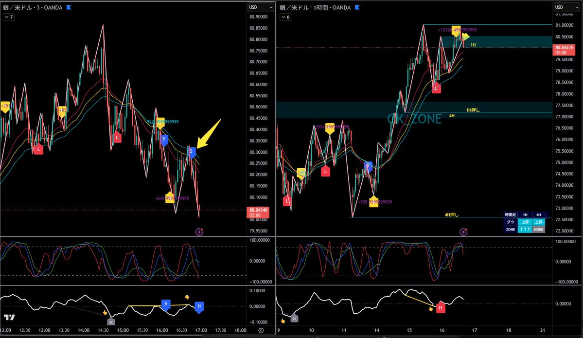The height and width of the screenshot is (338, 583).
Task: Click the 時間足 table header cell
Action: click(511, 214)
